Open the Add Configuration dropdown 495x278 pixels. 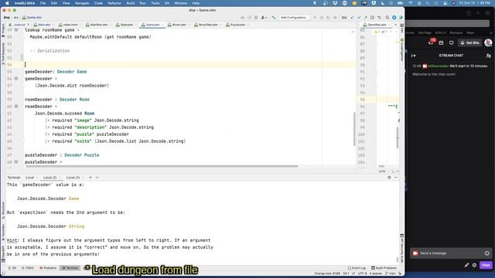coord(294,18)
